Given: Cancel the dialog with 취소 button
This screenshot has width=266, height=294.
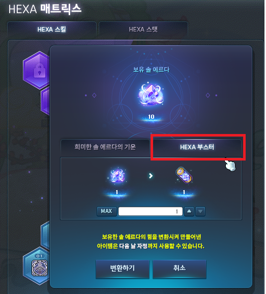Looking at the screenshot, I should click(x=180, y=268).
